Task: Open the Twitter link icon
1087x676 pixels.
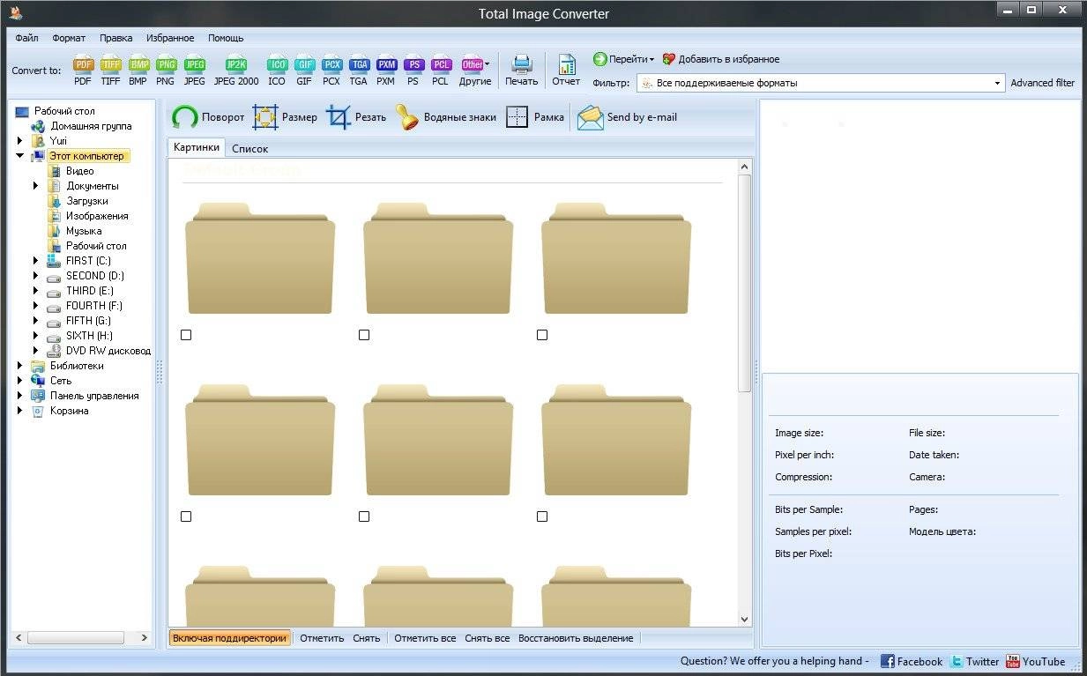Action: (x=957, y=661)
